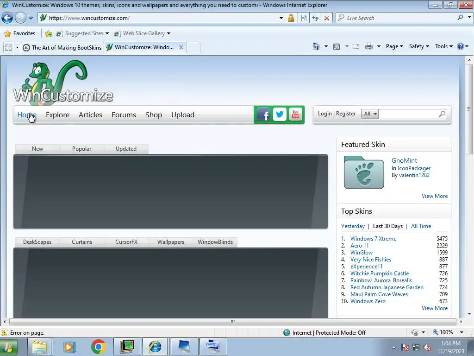Close the WinCustomize browser tab

181,47
